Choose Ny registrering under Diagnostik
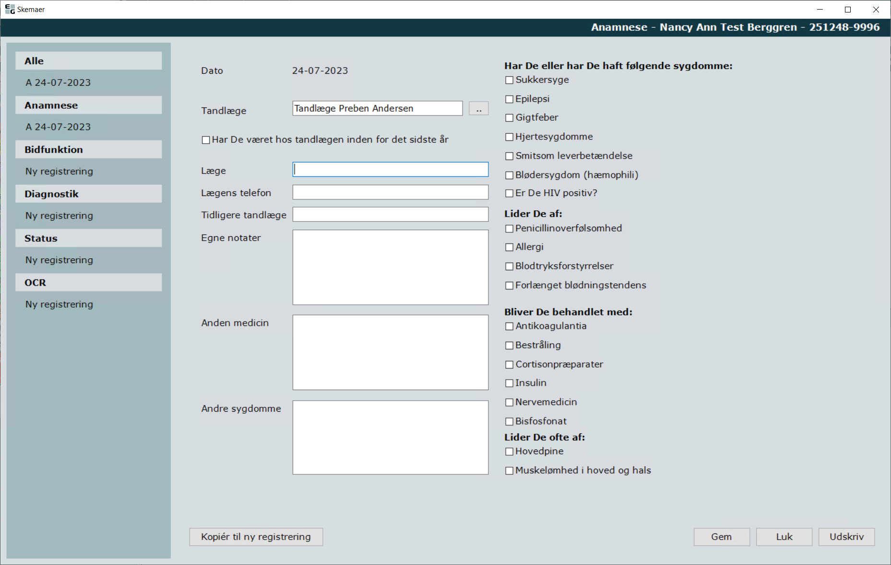The image size is (891, 565). click(59, 216)
